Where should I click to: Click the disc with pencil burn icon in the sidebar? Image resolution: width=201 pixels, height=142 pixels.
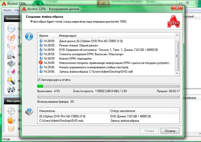[11, 37]
